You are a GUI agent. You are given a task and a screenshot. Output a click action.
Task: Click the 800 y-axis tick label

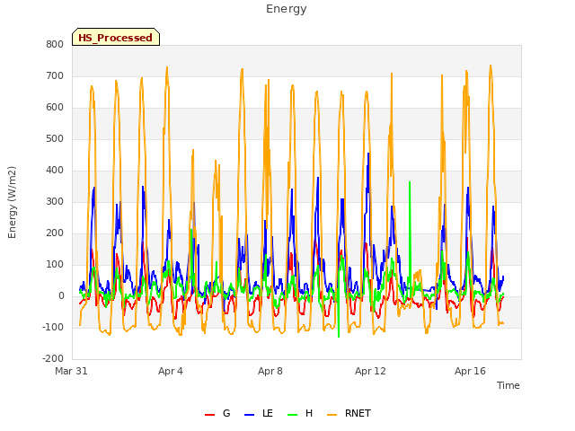click(x=55, y=44)
